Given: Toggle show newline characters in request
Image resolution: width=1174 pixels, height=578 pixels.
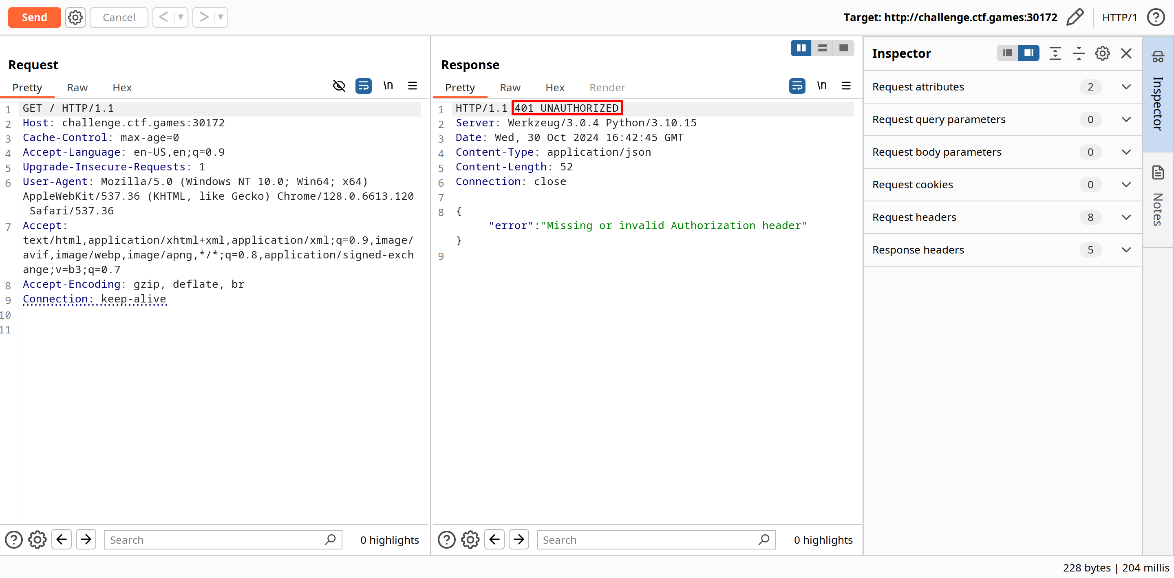Looking at the screenshot, I should point(388,86).
